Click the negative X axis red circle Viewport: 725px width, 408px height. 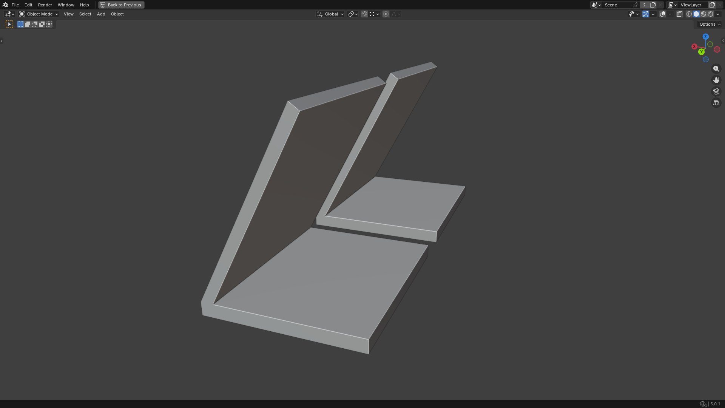click(717, 49)
